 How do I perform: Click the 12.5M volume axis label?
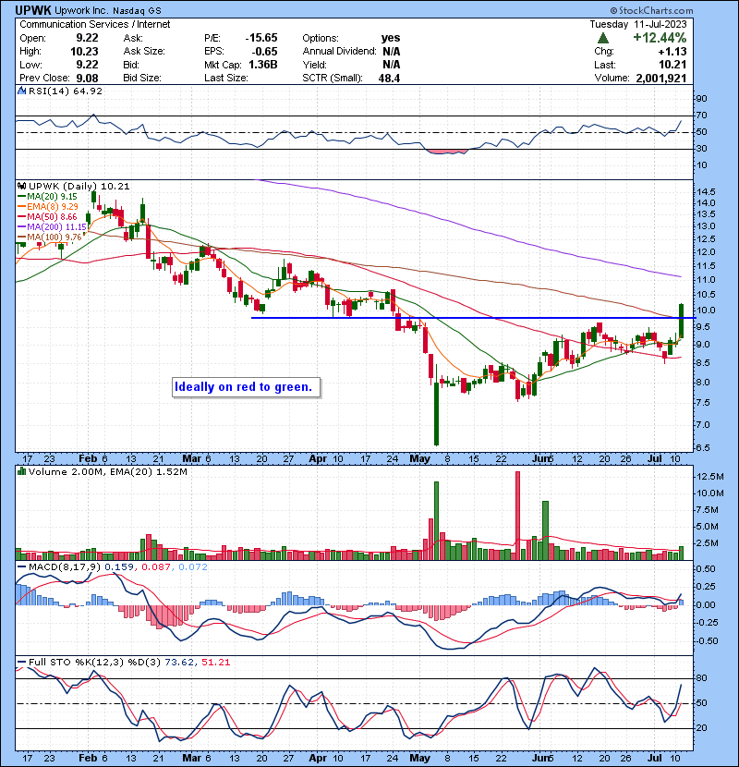(710, 477)
